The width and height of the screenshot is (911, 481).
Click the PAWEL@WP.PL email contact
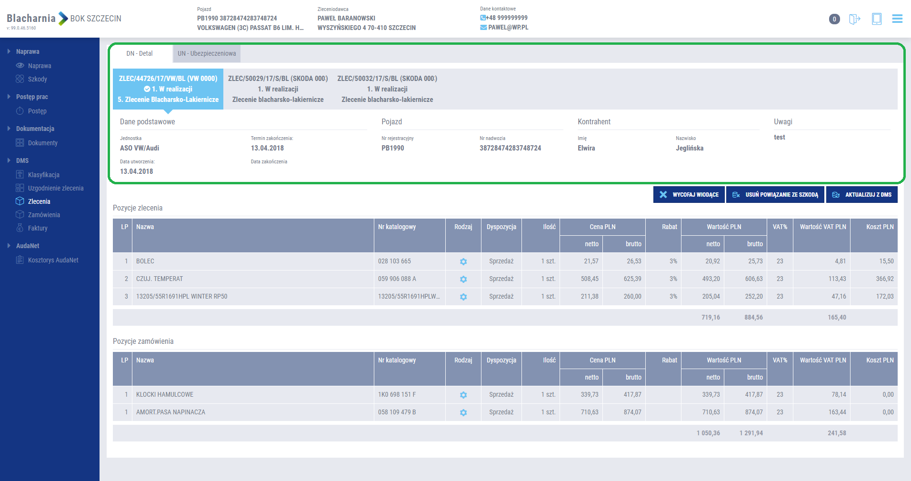click(508, 28)
